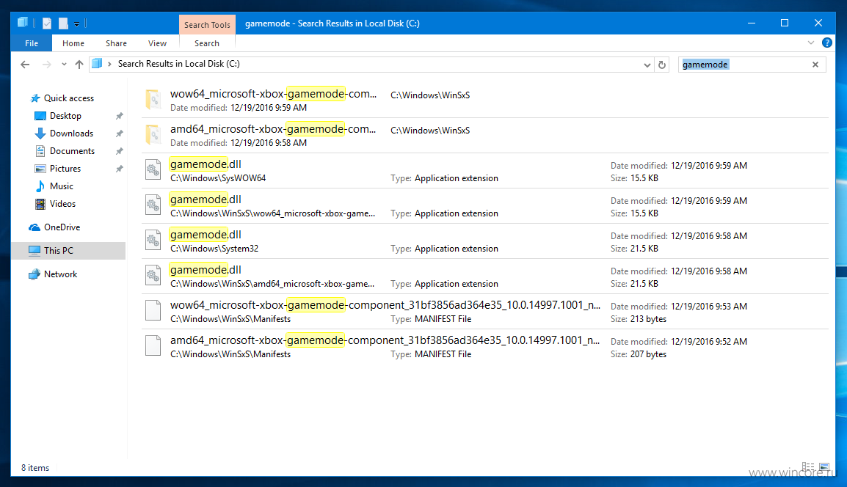Image resolution: width=847 pixels, height=487 pixels.
Task: Open Documents in the navigation pane
Action: (72, 151)
